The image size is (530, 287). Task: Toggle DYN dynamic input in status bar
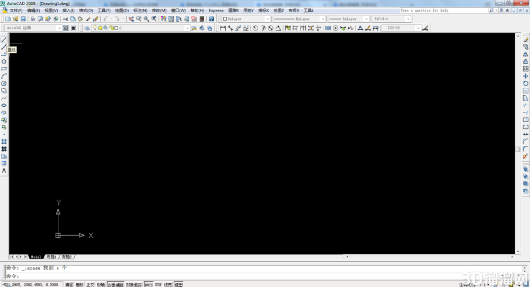point(158,285)
